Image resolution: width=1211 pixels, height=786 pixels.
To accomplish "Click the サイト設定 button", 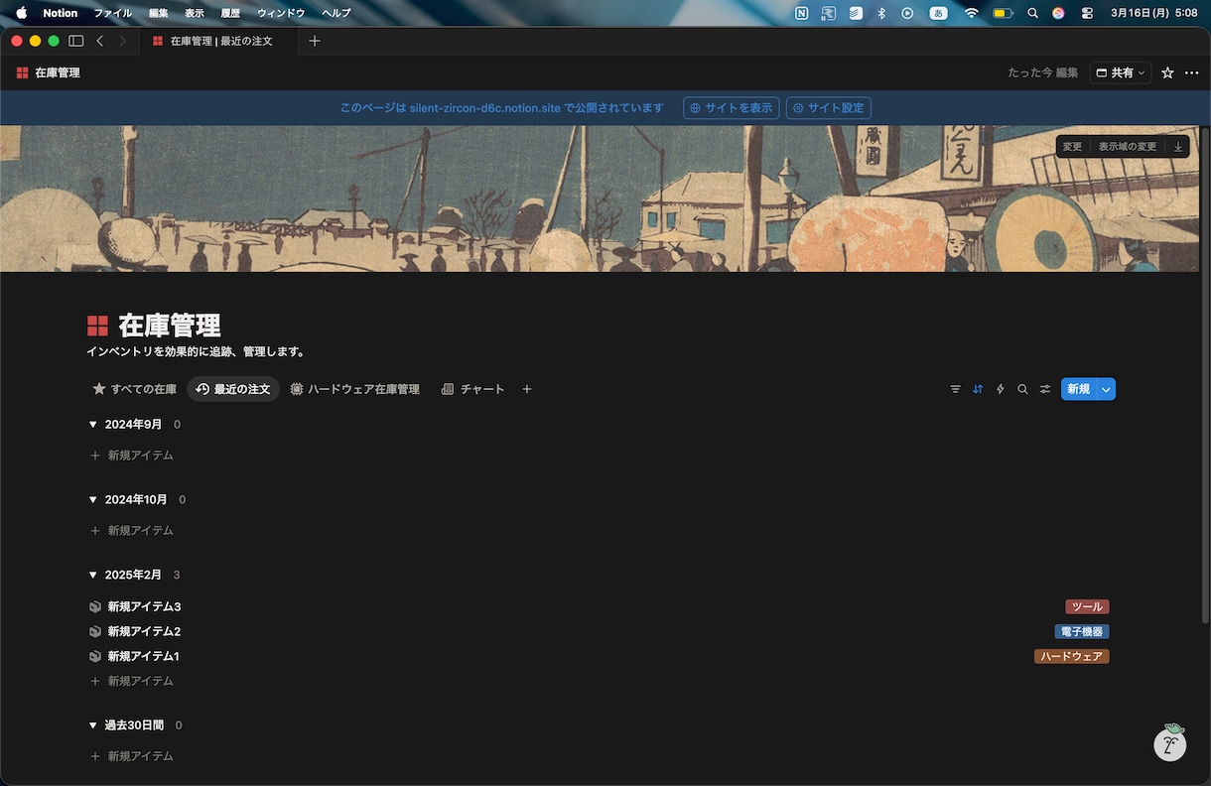I will pyautogui.click(x=829, y=108).
